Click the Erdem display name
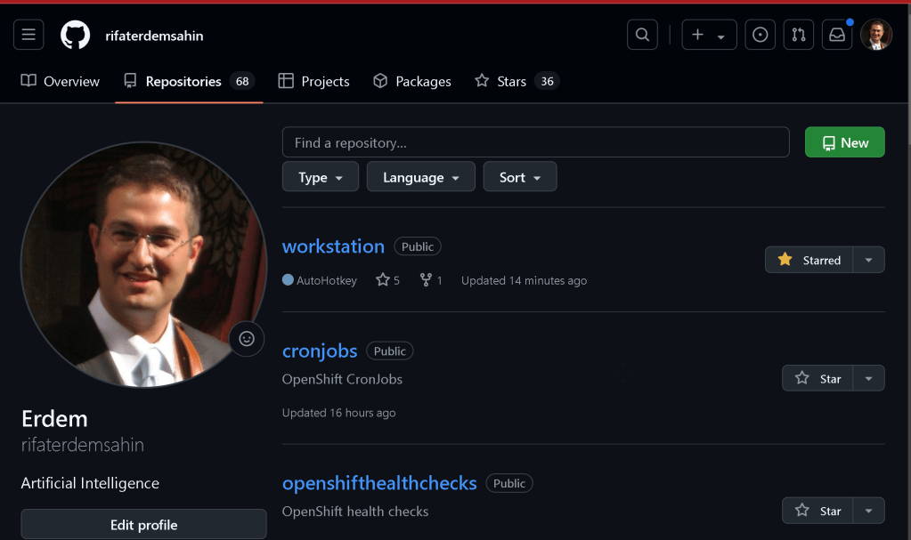911x540 pixels. tap(54, 419)
